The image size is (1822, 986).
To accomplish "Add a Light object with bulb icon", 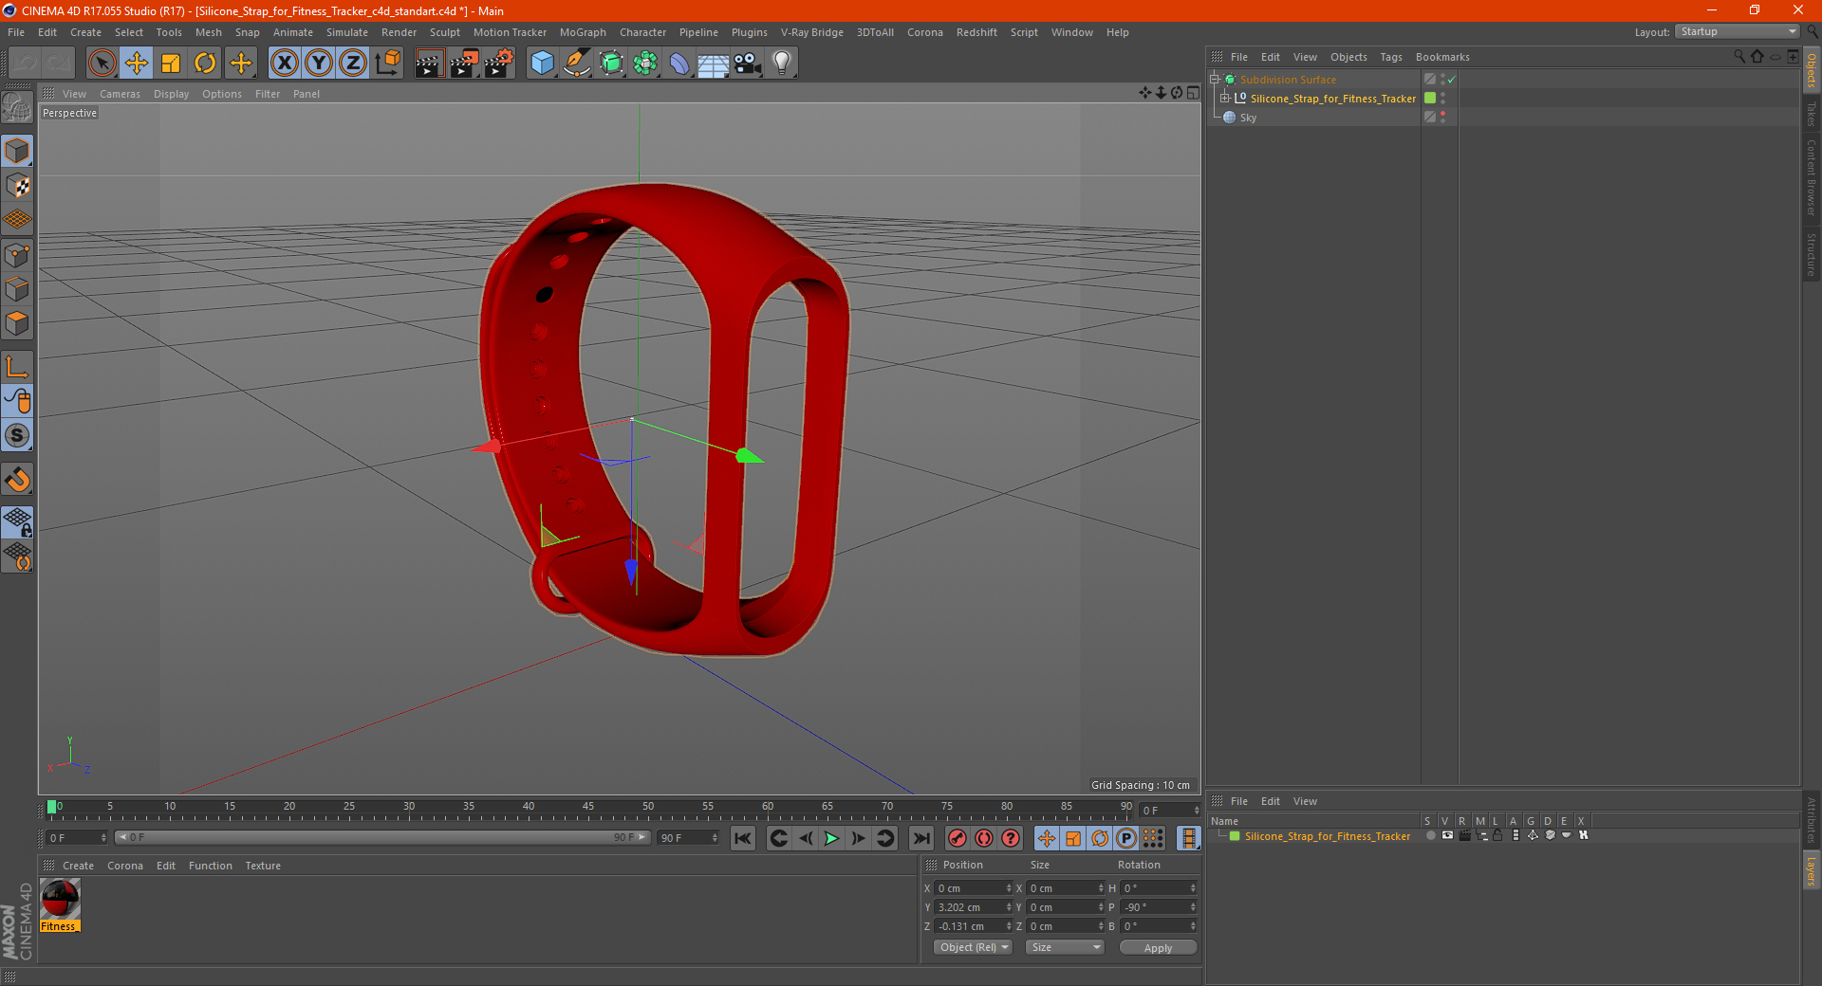I will pos(782,64).
